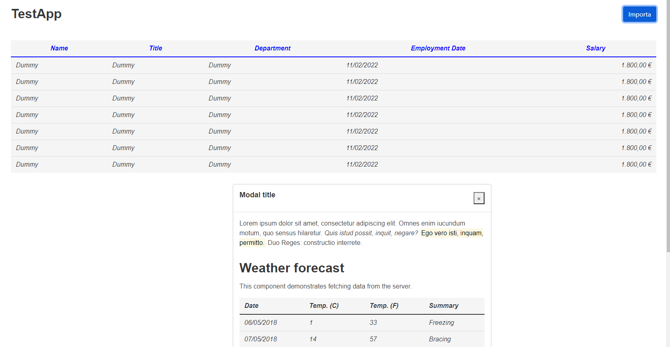
Task: Click the 'Temp. (C)' column header
Action: (x=324, y=305)
